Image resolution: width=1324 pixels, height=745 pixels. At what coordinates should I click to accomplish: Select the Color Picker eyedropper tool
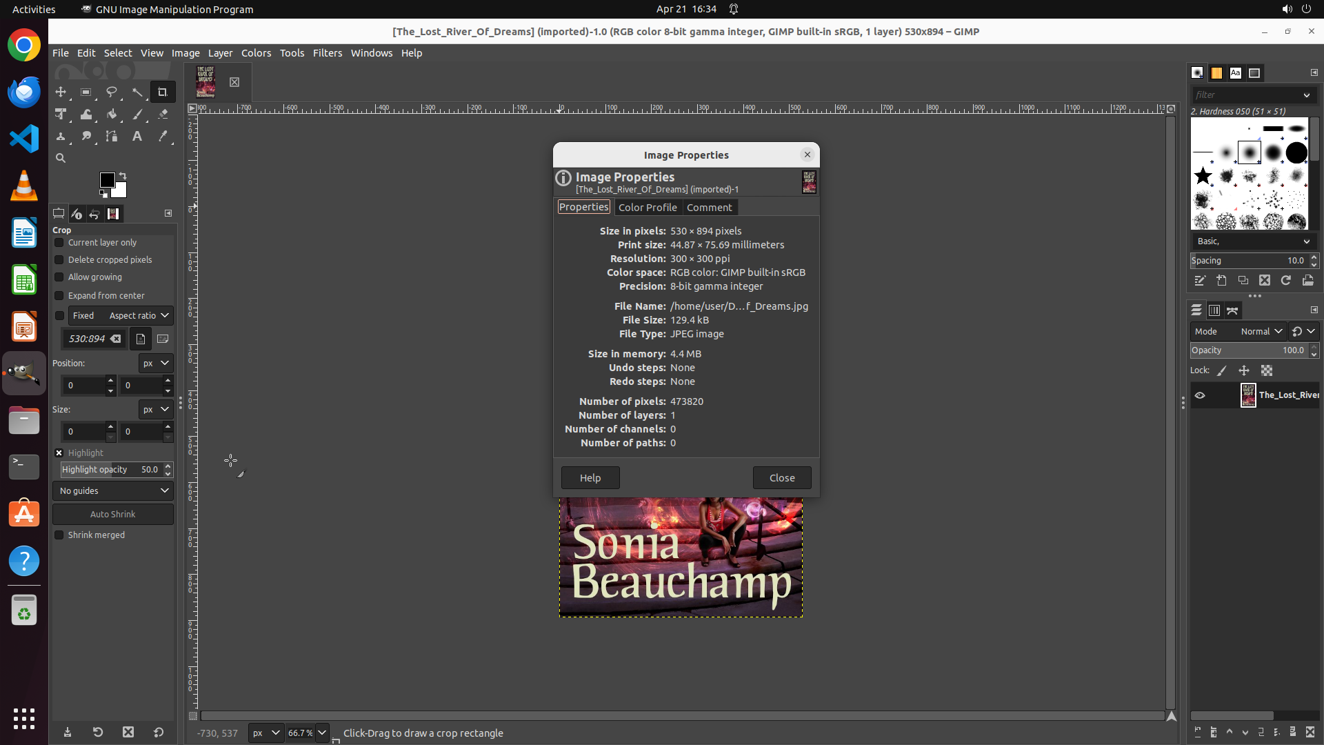[x=163, y=137]
